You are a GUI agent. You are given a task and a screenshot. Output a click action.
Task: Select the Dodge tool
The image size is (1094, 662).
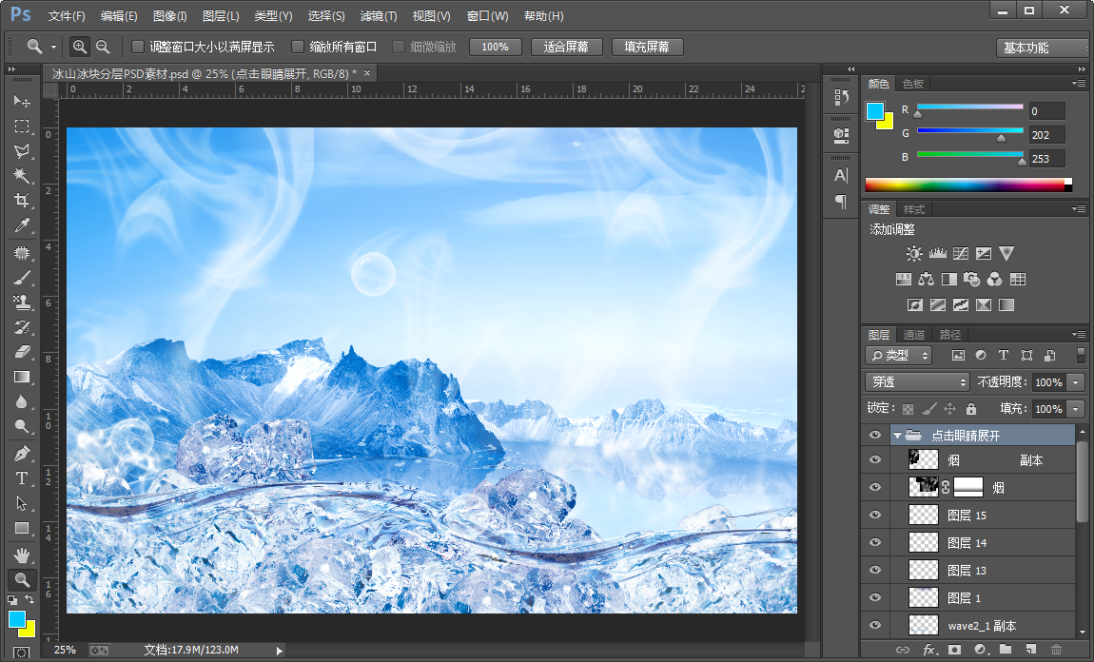[22, 426]
